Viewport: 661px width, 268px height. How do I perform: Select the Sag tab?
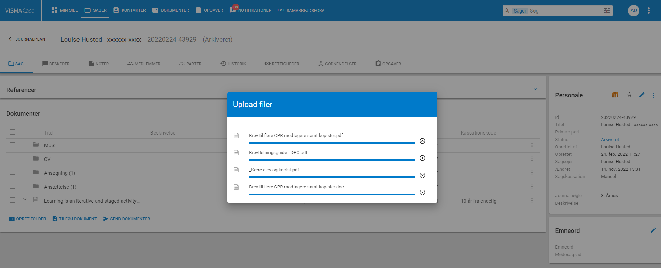(16, 64)
